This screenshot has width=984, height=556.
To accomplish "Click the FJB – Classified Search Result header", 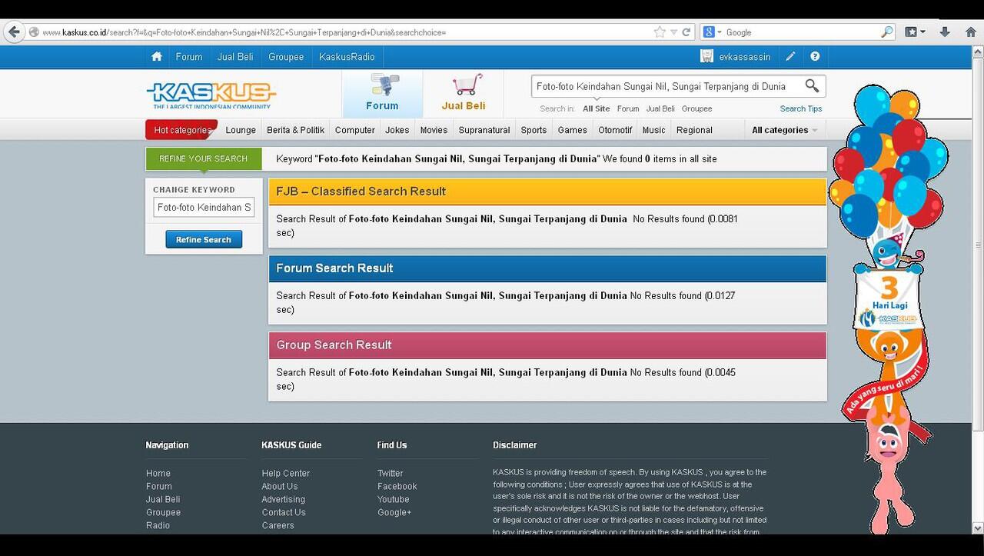I will pos(547,191).
